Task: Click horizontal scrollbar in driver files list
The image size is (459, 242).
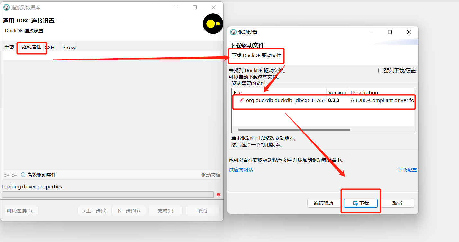Action: click(294, 130)
